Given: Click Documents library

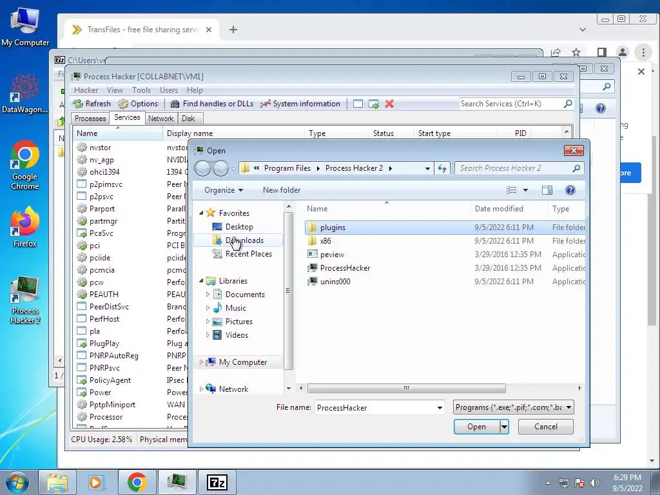Looking at the screenshot, I should [245, 294].
